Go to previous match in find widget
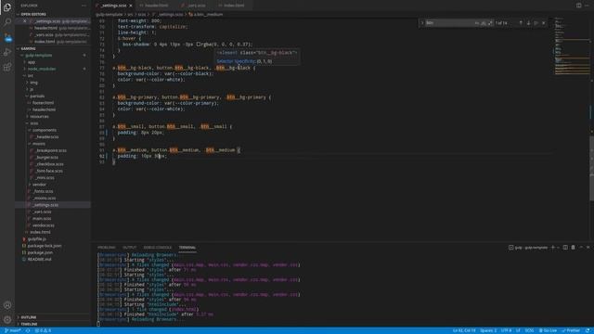Image resolution: width=594 pixels, height=334 pixels. tap(521, 22)
